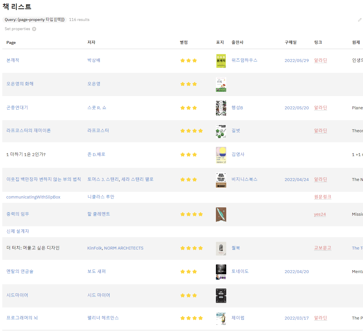Open the 신체 설계자 page
The width and height of the screenshot is (363, 331).
18,231
